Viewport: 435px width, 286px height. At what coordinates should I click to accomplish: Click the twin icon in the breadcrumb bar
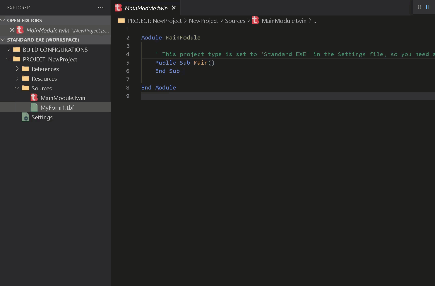click(x=256, y=20)
